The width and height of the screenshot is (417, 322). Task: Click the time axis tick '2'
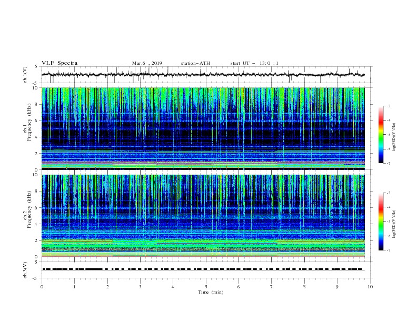tap(107, 287)
